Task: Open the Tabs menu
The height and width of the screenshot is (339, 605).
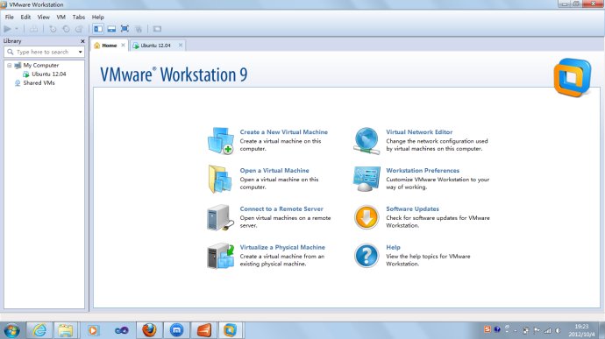Action: [79, 17]
